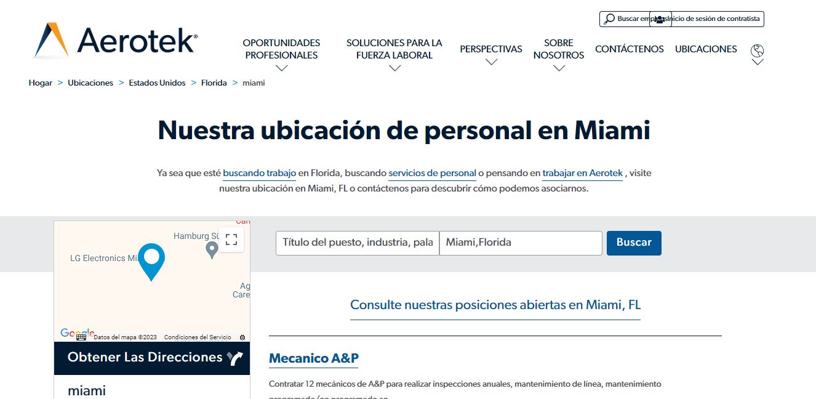
Task: Click 'Nuestra ubicación de personal en Miami' title
Action: [x=404, y=131]
